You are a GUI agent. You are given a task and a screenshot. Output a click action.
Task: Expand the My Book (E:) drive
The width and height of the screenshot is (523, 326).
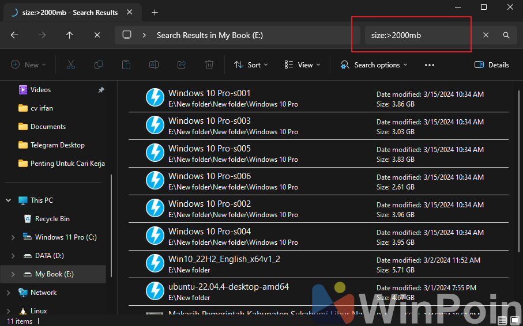coord(13,274)
